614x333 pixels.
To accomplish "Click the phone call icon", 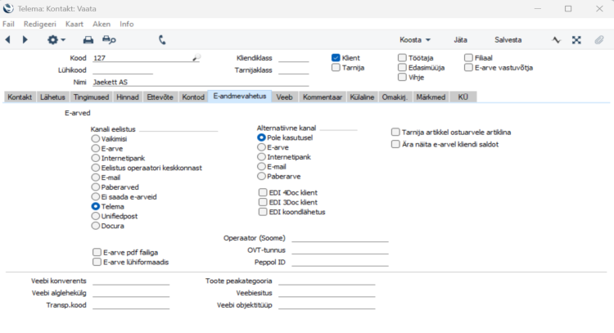I will (x=162, y=39).
